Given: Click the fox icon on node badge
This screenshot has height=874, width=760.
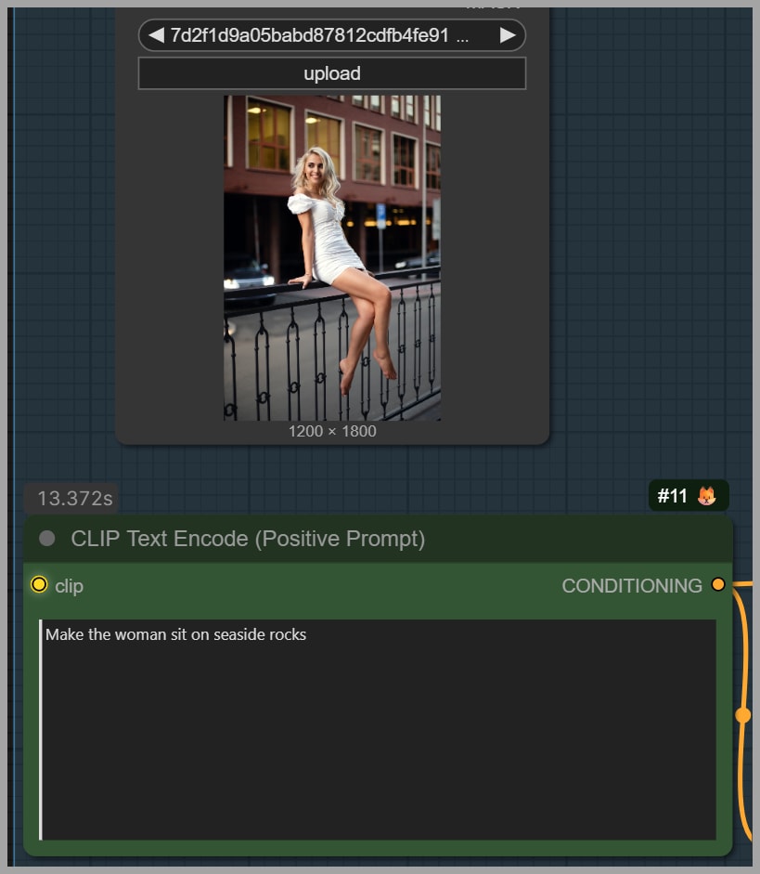Looking at the screenshot, I should click(707, 496).
